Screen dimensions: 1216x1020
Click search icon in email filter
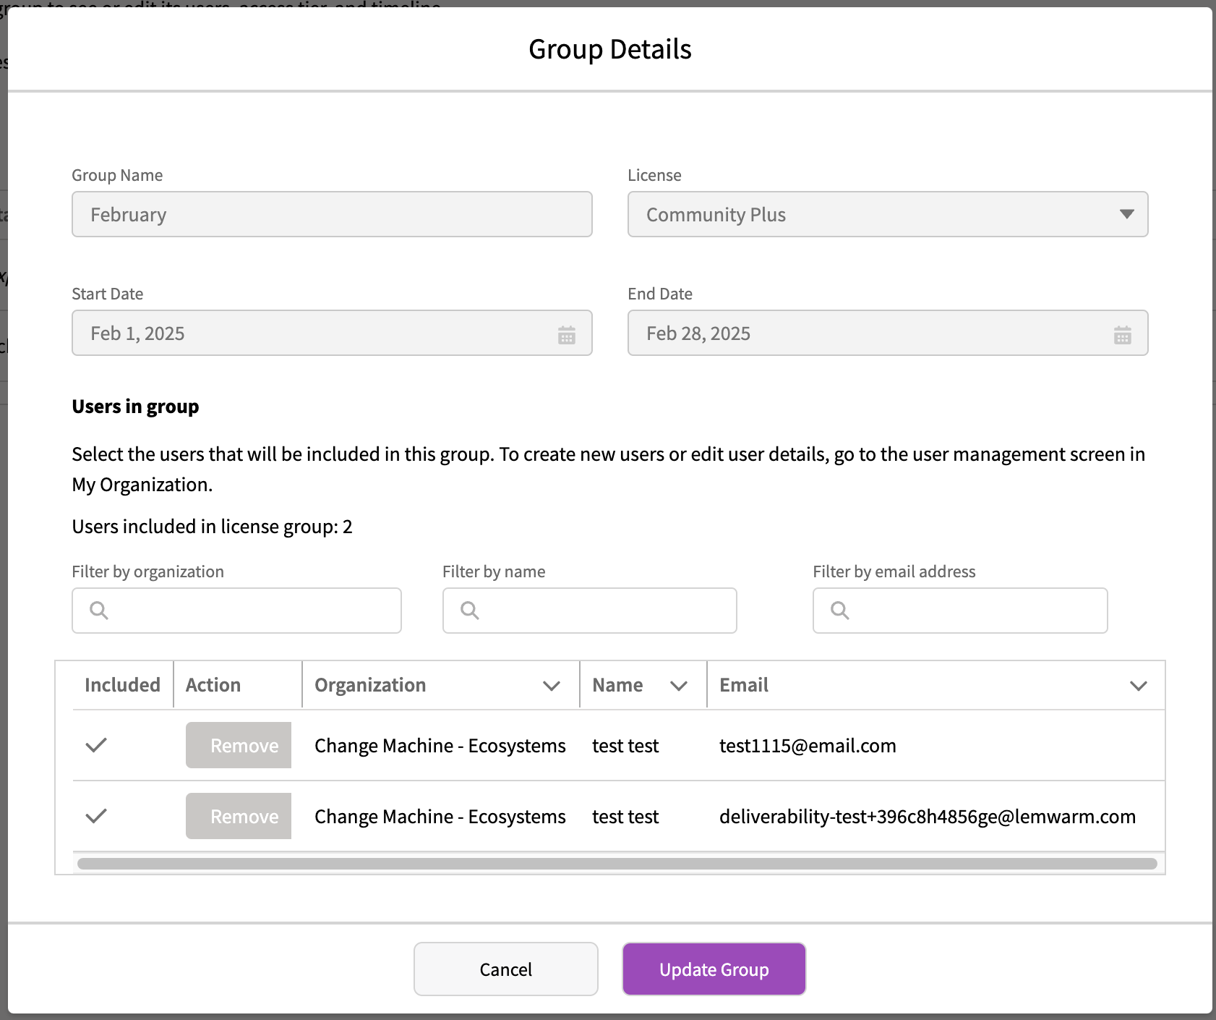(x=840, y=611)
